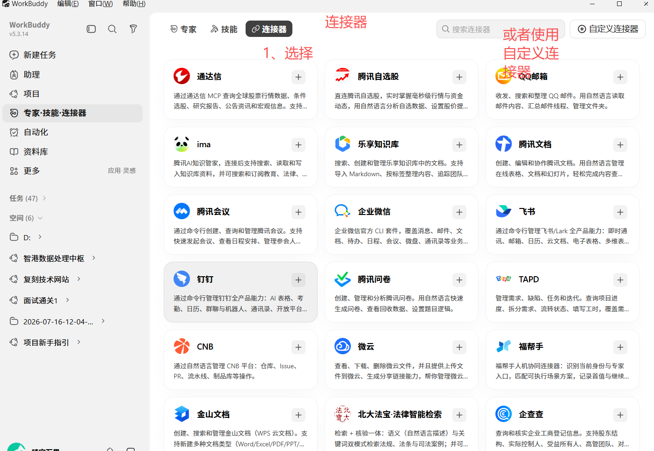654x451 pixels.
Task: Add the 通达信 connector with plus
Action: 298,77
